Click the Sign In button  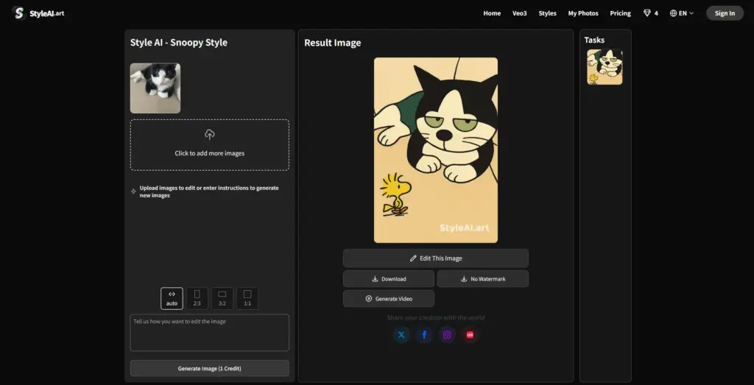pos(725,13)
